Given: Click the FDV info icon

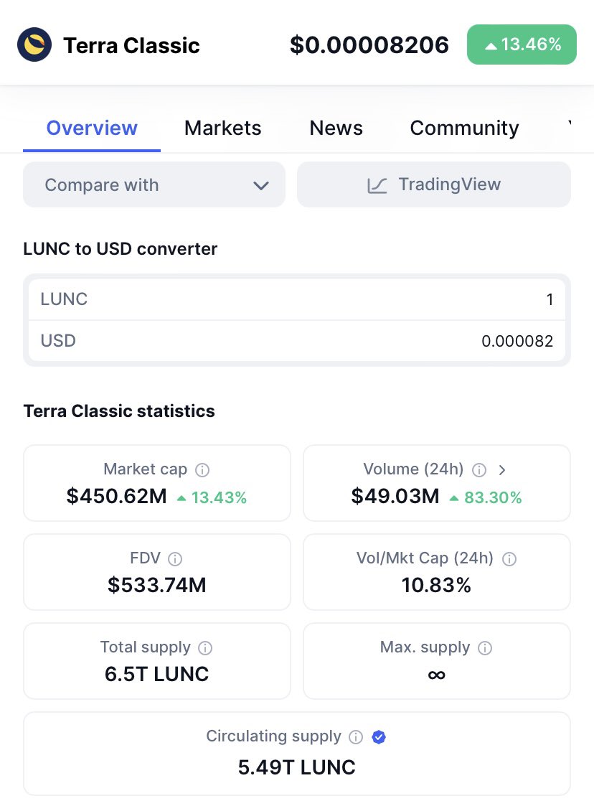Looking at the screenshot, I should pyautogui.click(x=175, y=558).
